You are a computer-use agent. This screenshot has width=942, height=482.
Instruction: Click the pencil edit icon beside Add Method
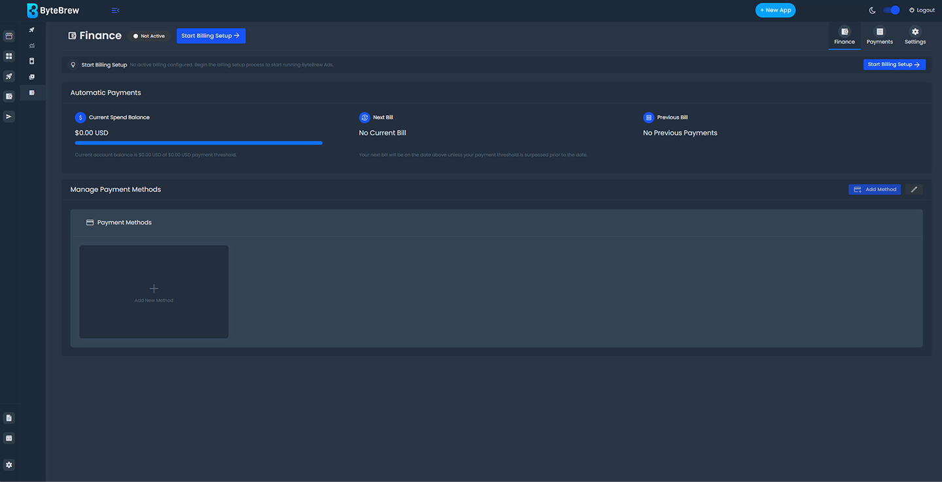point(914,189)
